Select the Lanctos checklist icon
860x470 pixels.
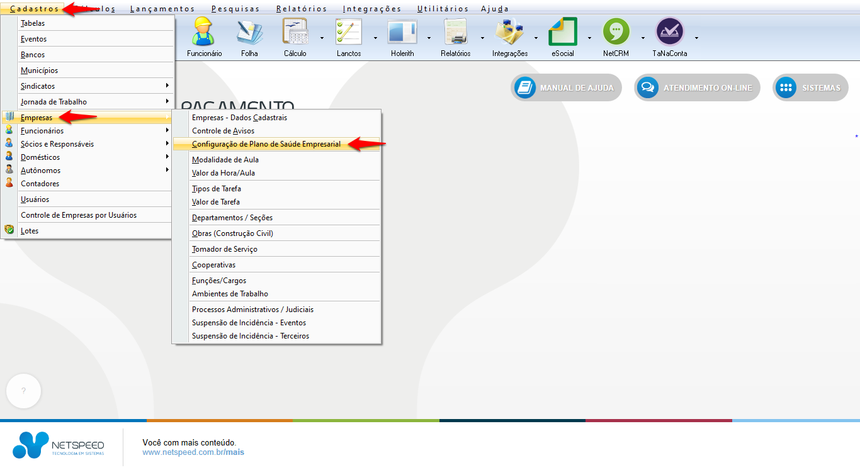348,36
